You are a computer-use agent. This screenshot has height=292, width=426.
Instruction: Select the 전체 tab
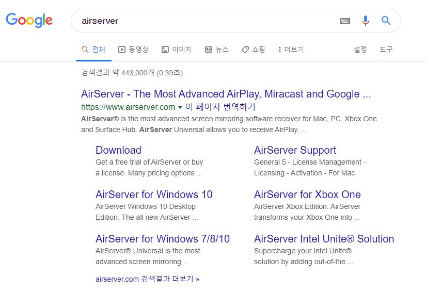[x=93, y=50]
